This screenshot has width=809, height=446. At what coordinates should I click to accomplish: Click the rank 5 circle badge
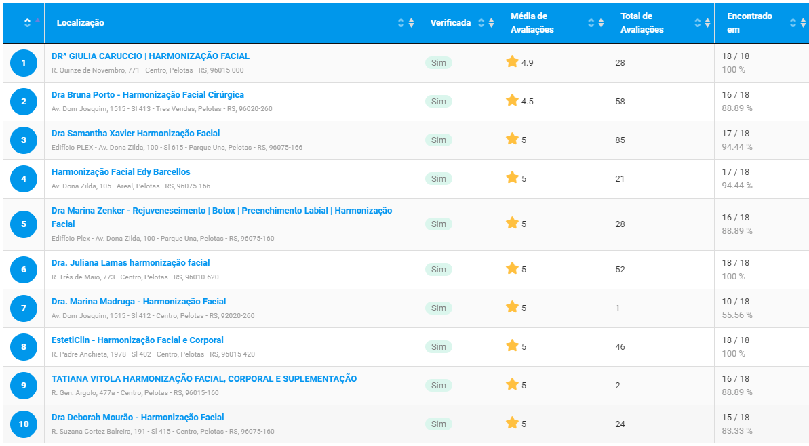click(24, 224)
